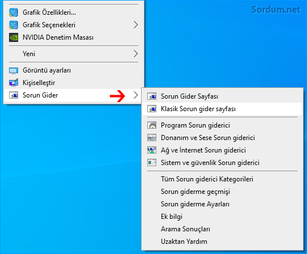Expand the Grafik Seçenekleri submenu arrow
The image size is (307, 254).
point(136,25)
